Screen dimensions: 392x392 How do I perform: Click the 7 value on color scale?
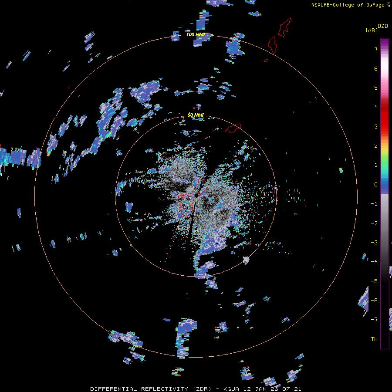tap(376, 49)
